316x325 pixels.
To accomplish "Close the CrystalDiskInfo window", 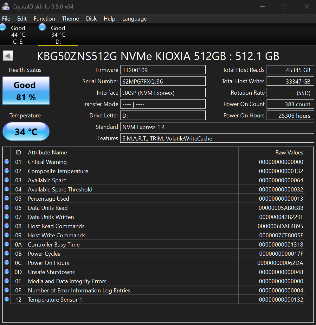I will (x=307, y=6).
